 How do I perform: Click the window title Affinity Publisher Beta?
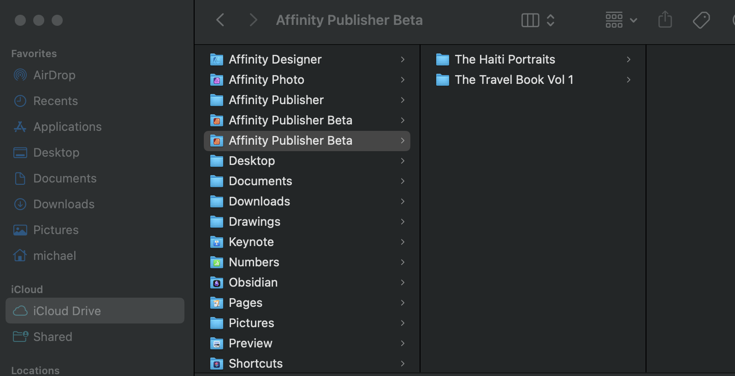pos(350,20)
